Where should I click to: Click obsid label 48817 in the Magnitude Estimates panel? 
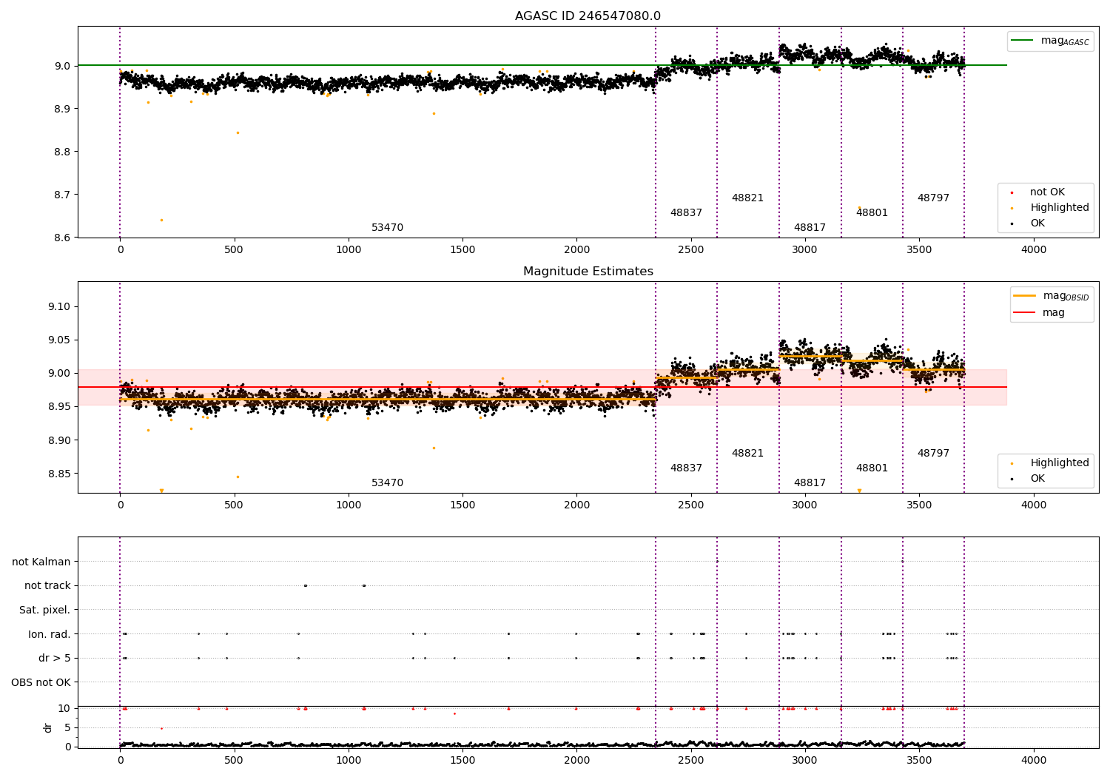810,483
